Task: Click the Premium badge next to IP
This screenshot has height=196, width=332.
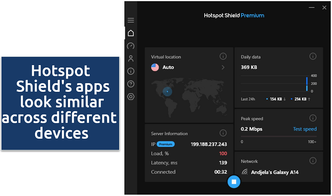Action: tap(166, 144)
